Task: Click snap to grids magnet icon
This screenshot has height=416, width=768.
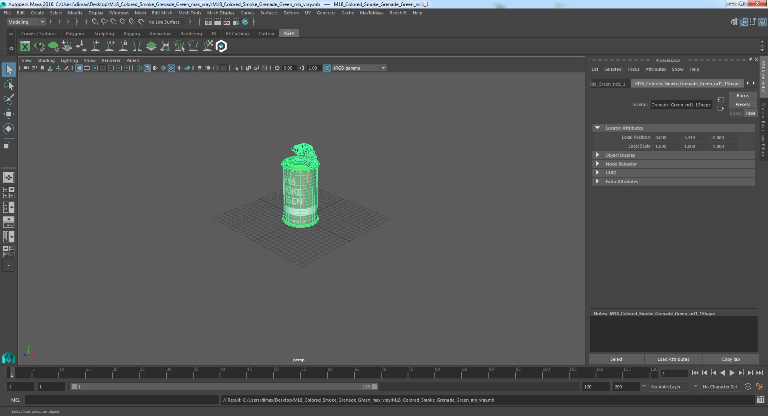Action: tap(95, 22)
